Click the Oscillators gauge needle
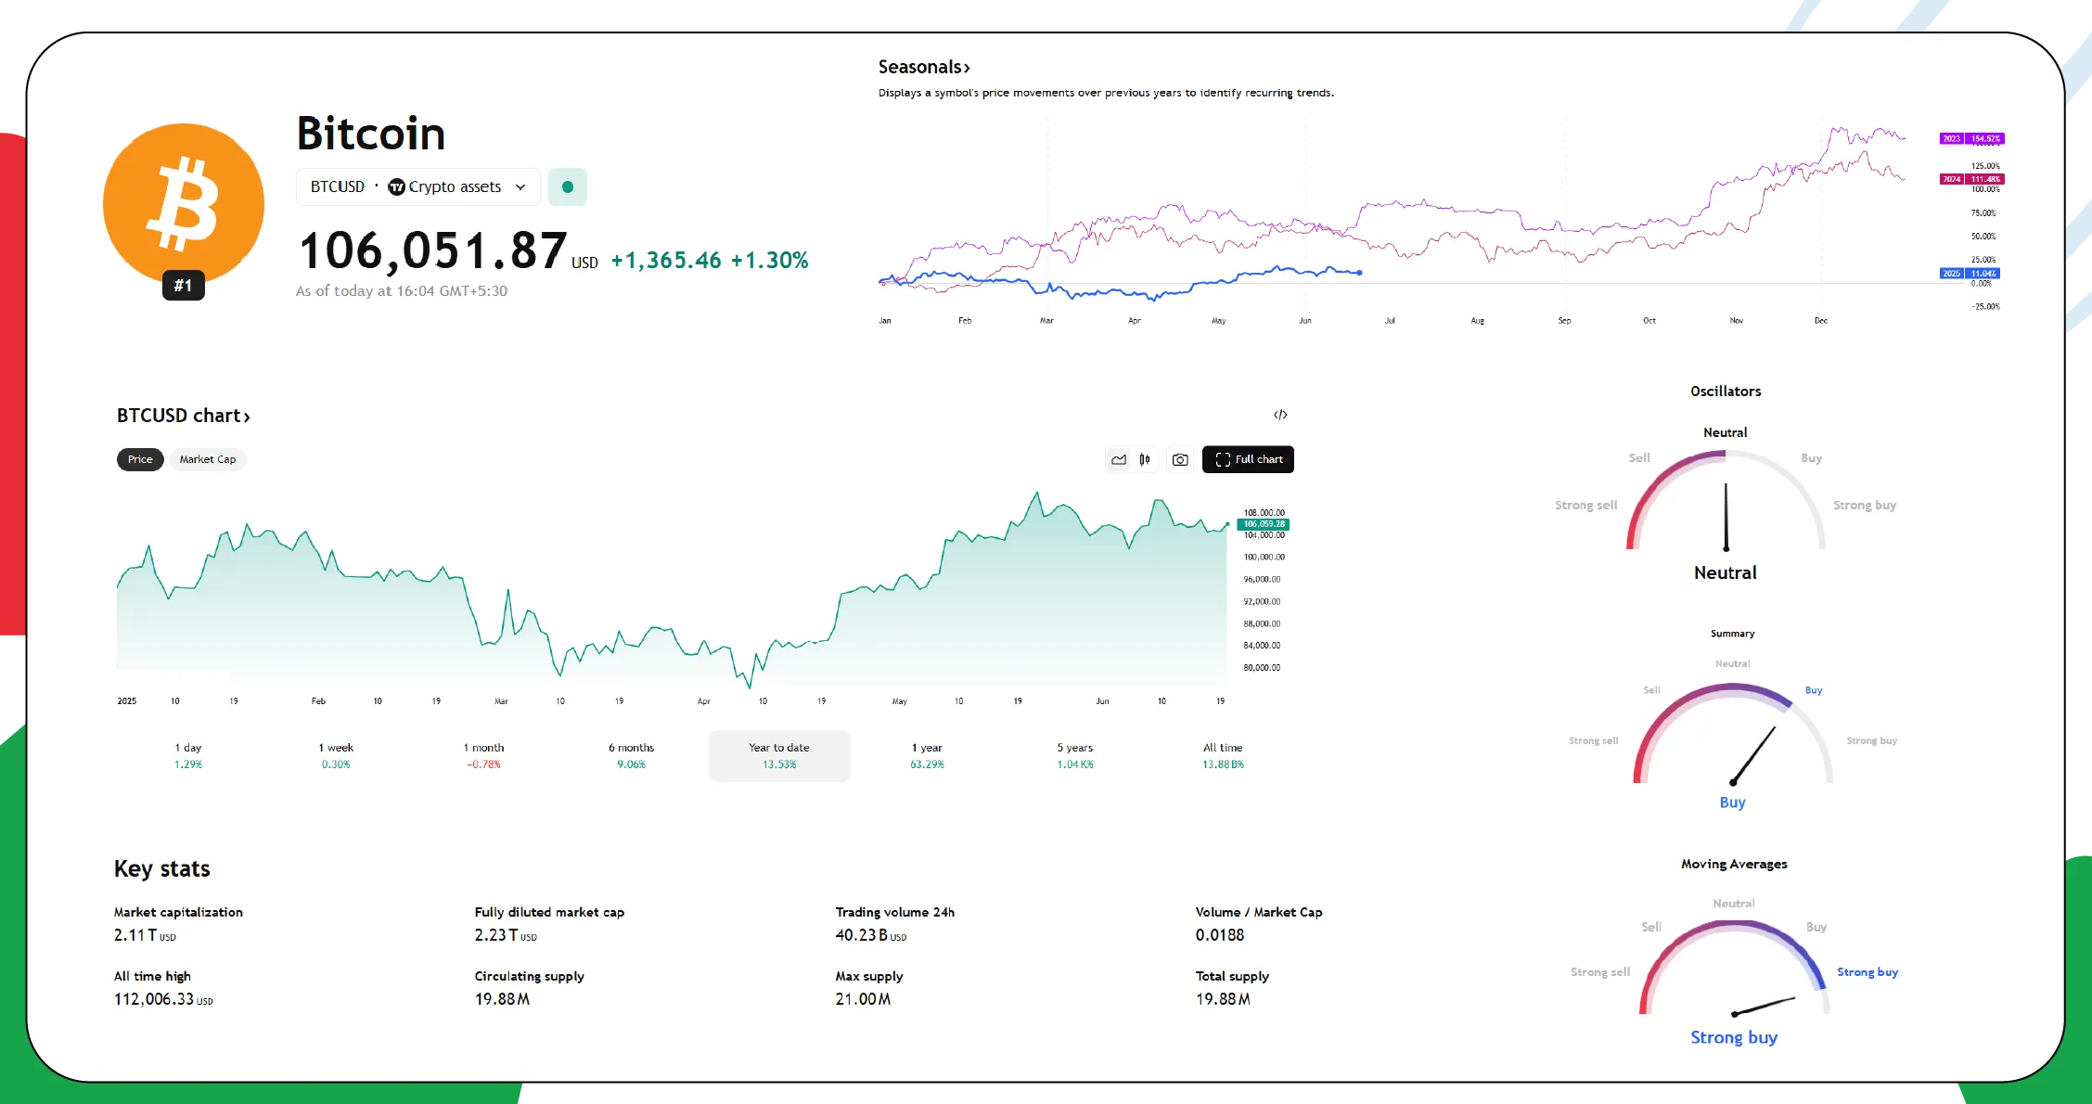2092x1104 pixels. [x=1726, y=517]
